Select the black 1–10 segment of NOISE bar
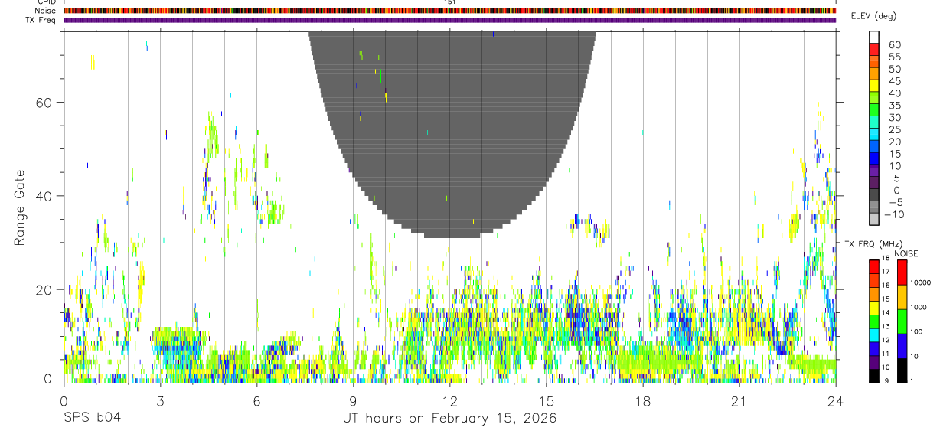The width and height of the screenshot is (940, 434). click(x=902, y=370)
